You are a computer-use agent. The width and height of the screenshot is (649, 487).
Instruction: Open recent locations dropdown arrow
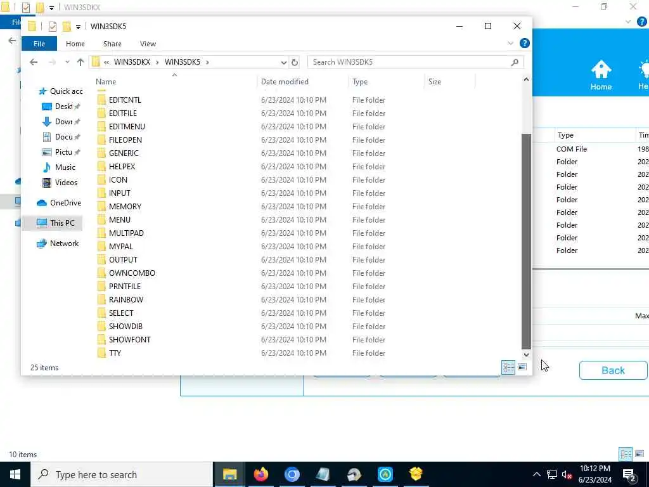click(x=67, y=62)
